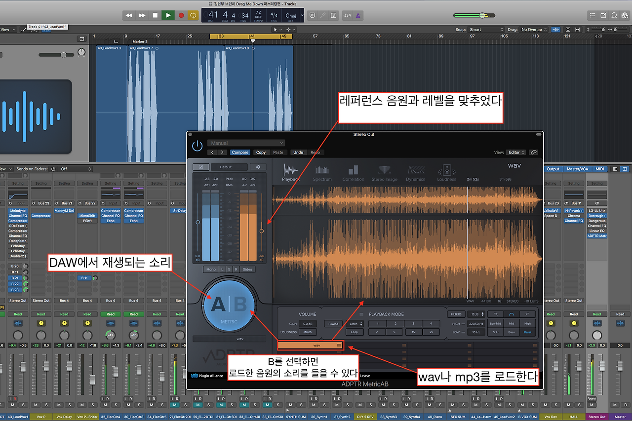The image size is (632, 421).
Task: Toggle the purple metronome icon
Action: click(x=358, y=15)
